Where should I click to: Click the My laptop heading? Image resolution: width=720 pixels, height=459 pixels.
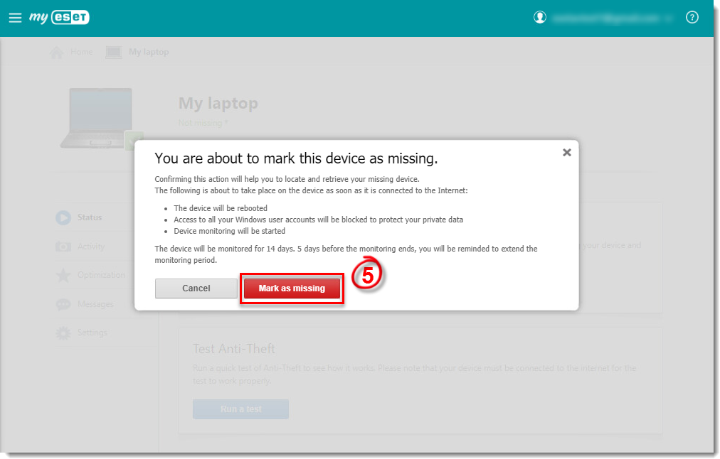[x=218, y=103]
